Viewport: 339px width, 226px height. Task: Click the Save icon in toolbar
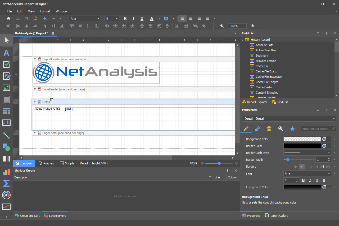click(8, 19)
